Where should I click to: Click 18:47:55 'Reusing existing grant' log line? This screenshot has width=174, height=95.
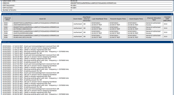pos(36,60)
